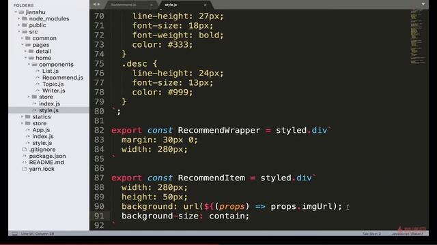Click line number 82 in the gutter
437x245 pixels.
click(99, 130)
